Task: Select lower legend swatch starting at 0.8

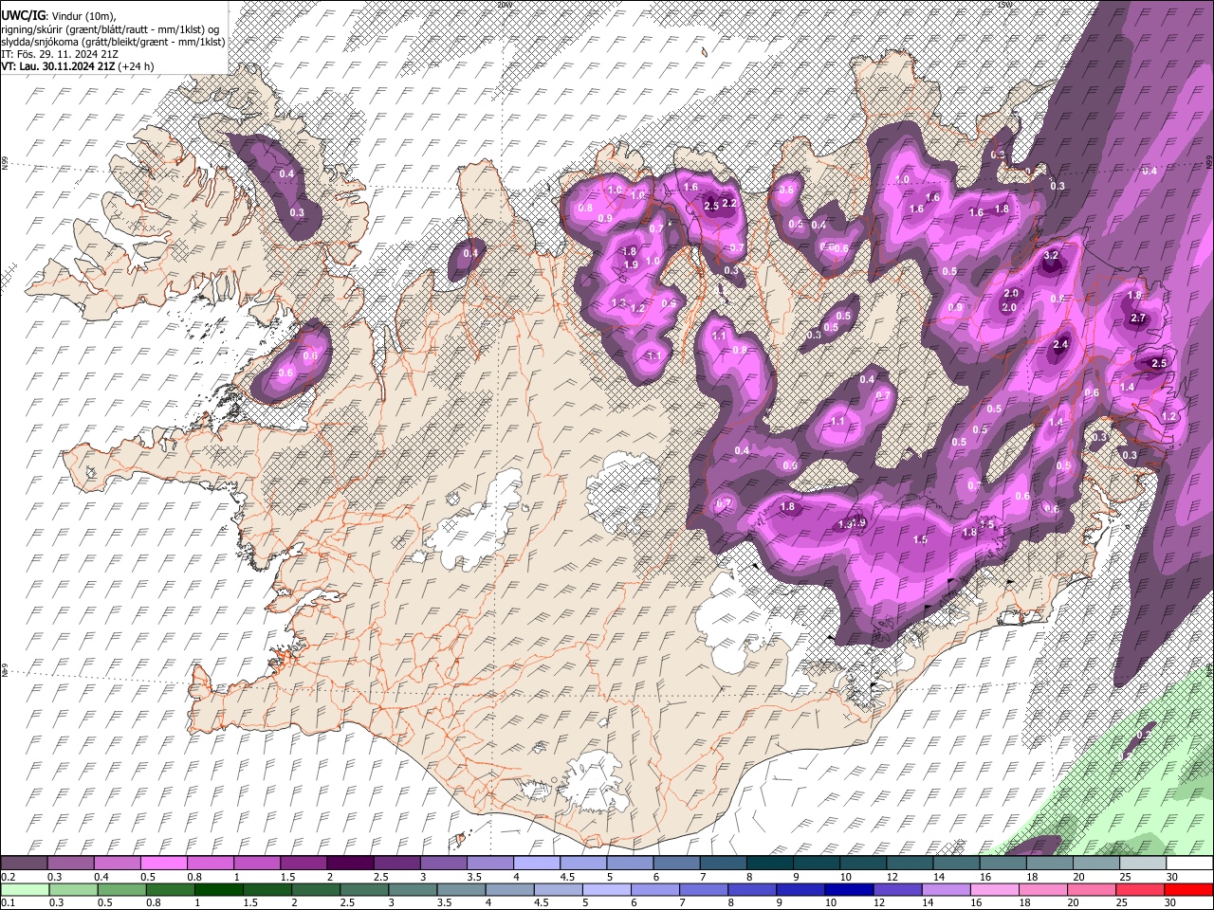Action: (x=171, y=889)
